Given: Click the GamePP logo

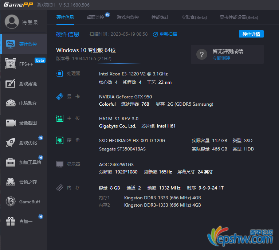Looking at the screenshot, I should 18,5.
